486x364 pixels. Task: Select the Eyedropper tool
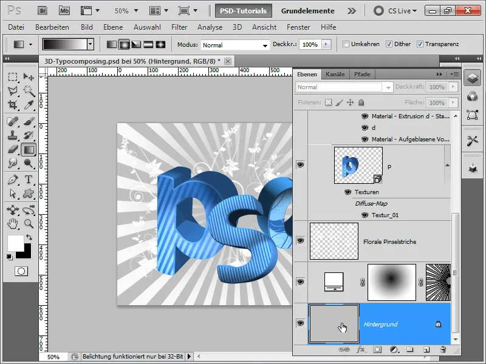29,104
